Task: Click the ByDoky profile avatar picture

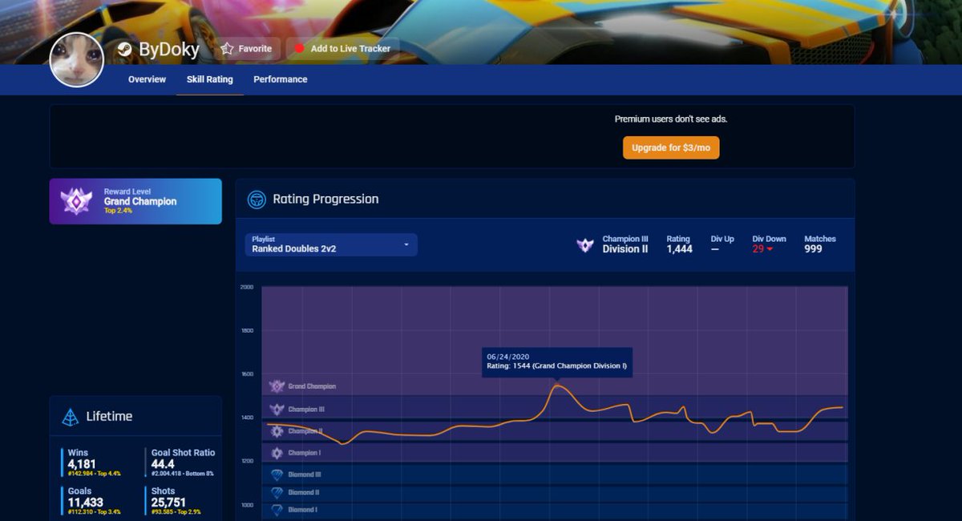Action: [77, 60]
